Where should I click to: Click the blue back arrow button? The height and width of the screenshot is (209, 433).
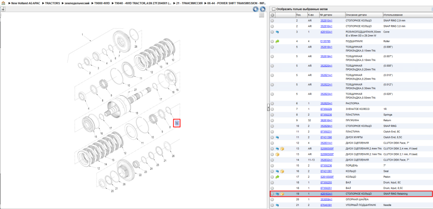click(256, 9)
